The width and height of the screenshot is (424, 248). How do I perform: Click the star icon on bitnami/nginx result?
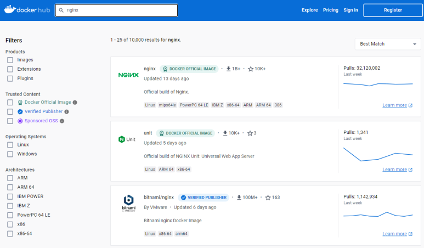[268, 198]
